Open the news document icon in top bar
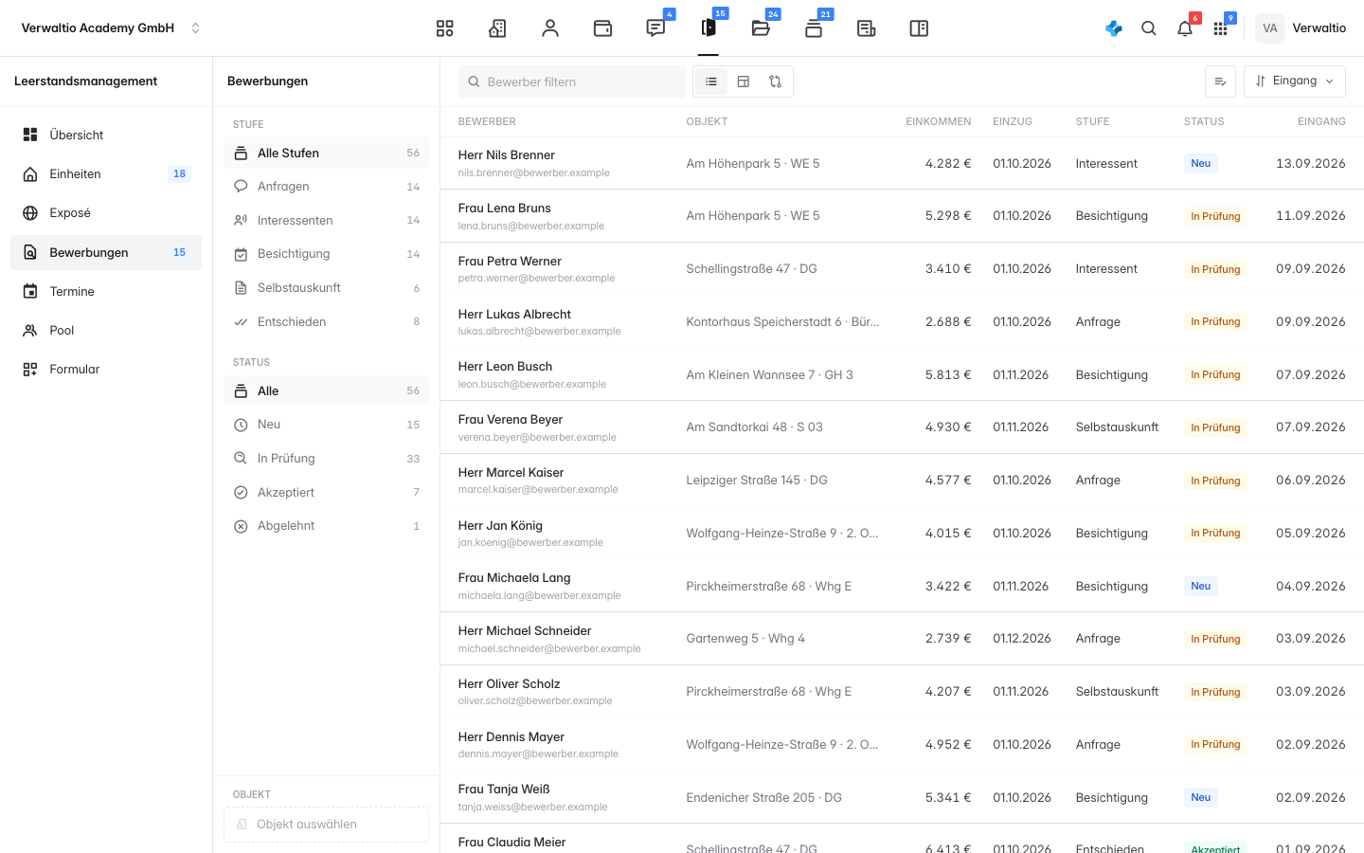 click(x=866, y=28)
